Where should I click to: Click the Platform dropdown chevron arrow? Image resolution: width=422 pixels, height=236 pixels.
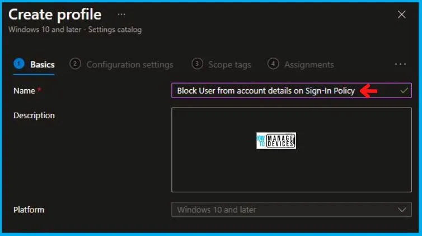pos(402,210)
